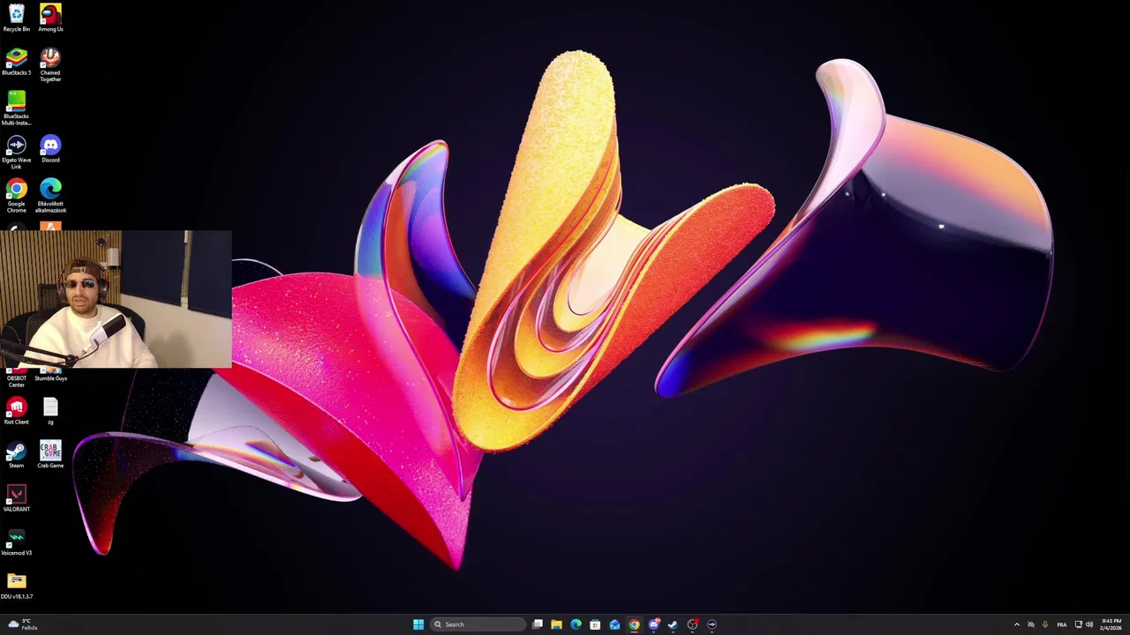Open the clock and date panel
The image size is (1130, 635).
[1111, 624]
